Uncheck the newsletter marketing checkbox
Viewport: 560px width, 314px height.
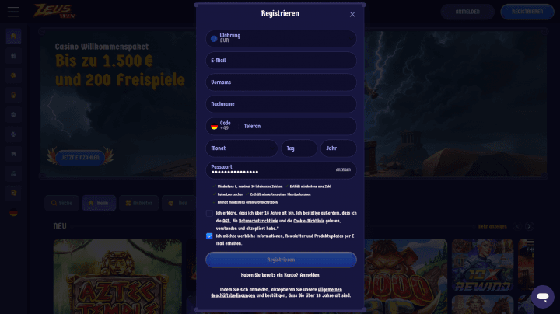[x=209, y=236]
